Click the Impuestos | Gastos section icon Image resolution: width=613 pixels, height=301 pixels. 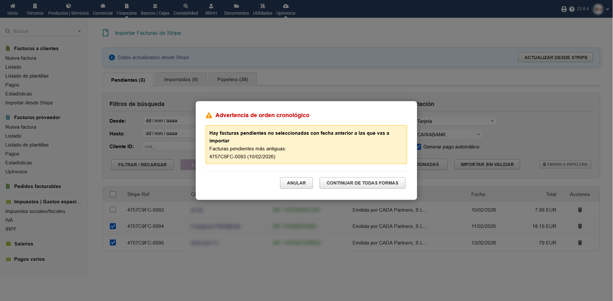8,202
